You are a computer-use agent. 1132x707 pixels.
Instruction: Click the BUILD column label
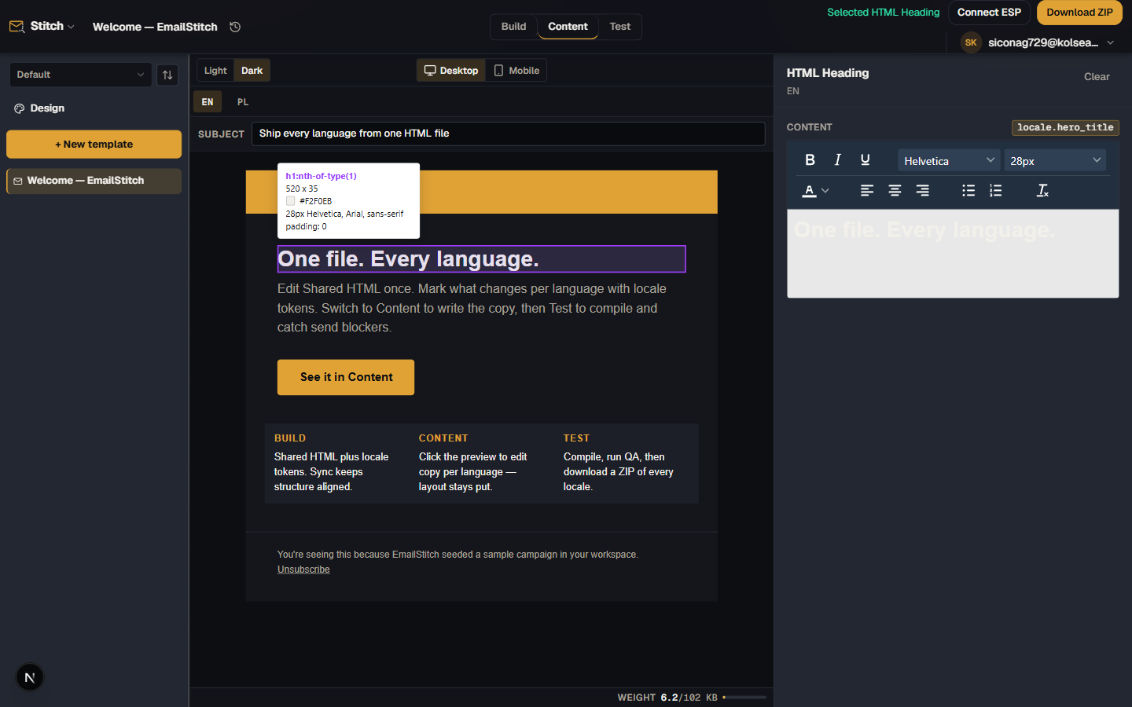pos(290,438)
